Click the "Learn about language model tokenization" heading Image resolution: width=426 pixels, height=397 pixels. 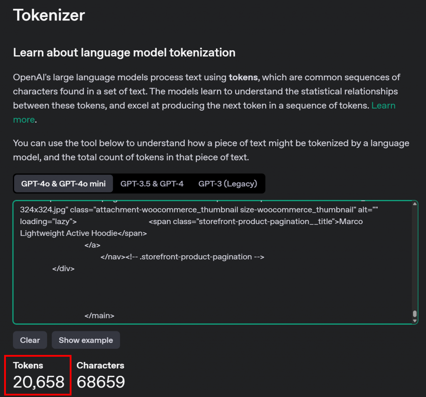124,53
